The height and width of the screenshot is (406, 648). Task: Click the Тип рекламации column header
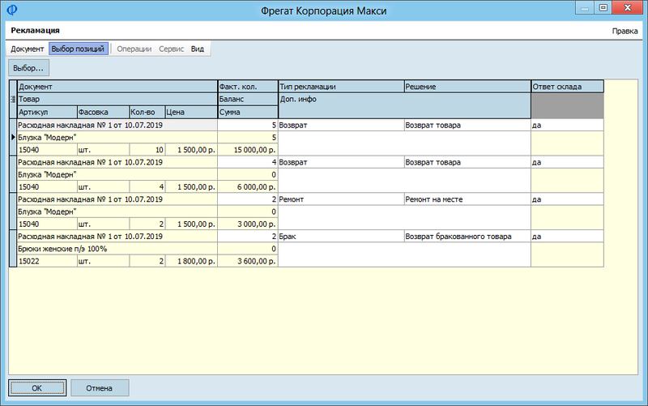341,87
